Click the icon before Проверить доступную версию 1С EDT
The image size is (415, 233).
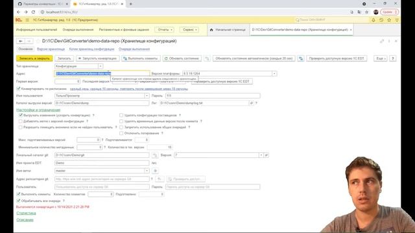[301, 58]
